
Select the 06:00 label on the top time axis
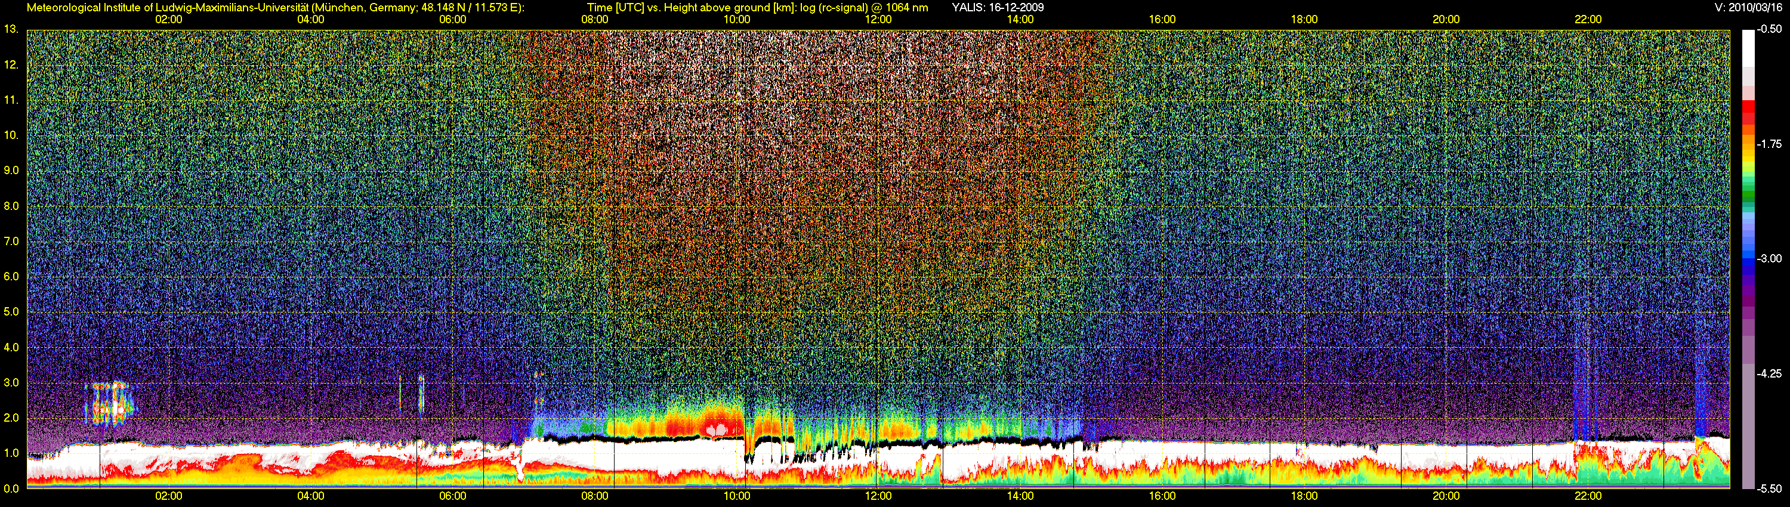452,20
